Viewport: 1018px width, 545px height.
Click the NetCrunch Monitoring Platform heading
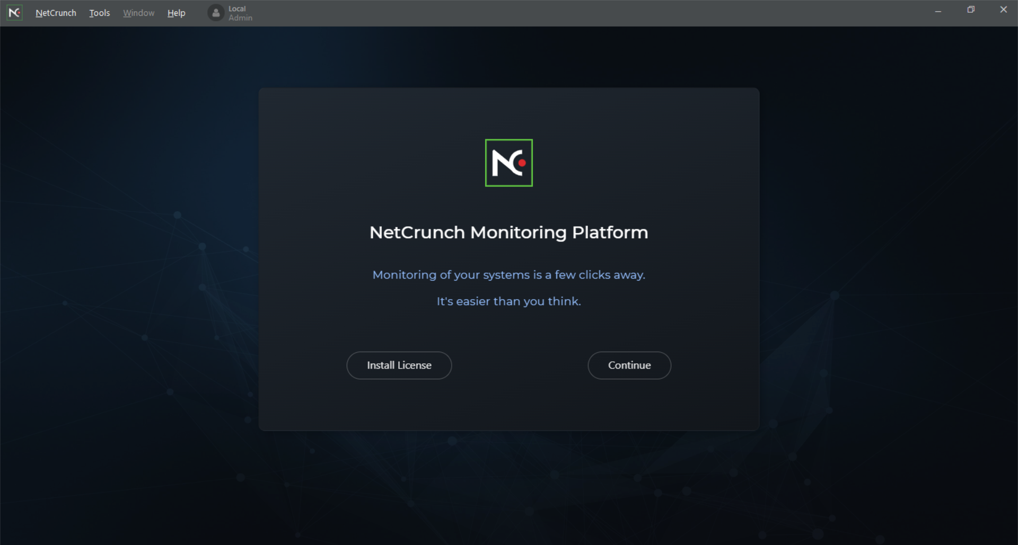pyautogui.click(x=509, y=233)
